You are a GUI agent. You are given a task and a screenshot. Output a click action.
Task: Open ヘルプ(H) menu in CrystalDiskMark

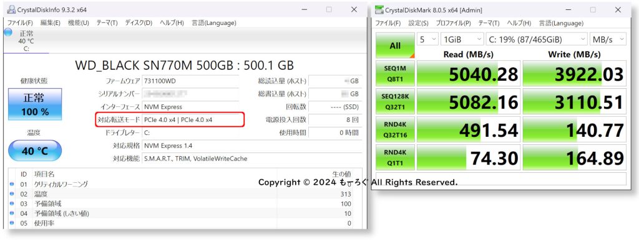[x=519, y=23]
